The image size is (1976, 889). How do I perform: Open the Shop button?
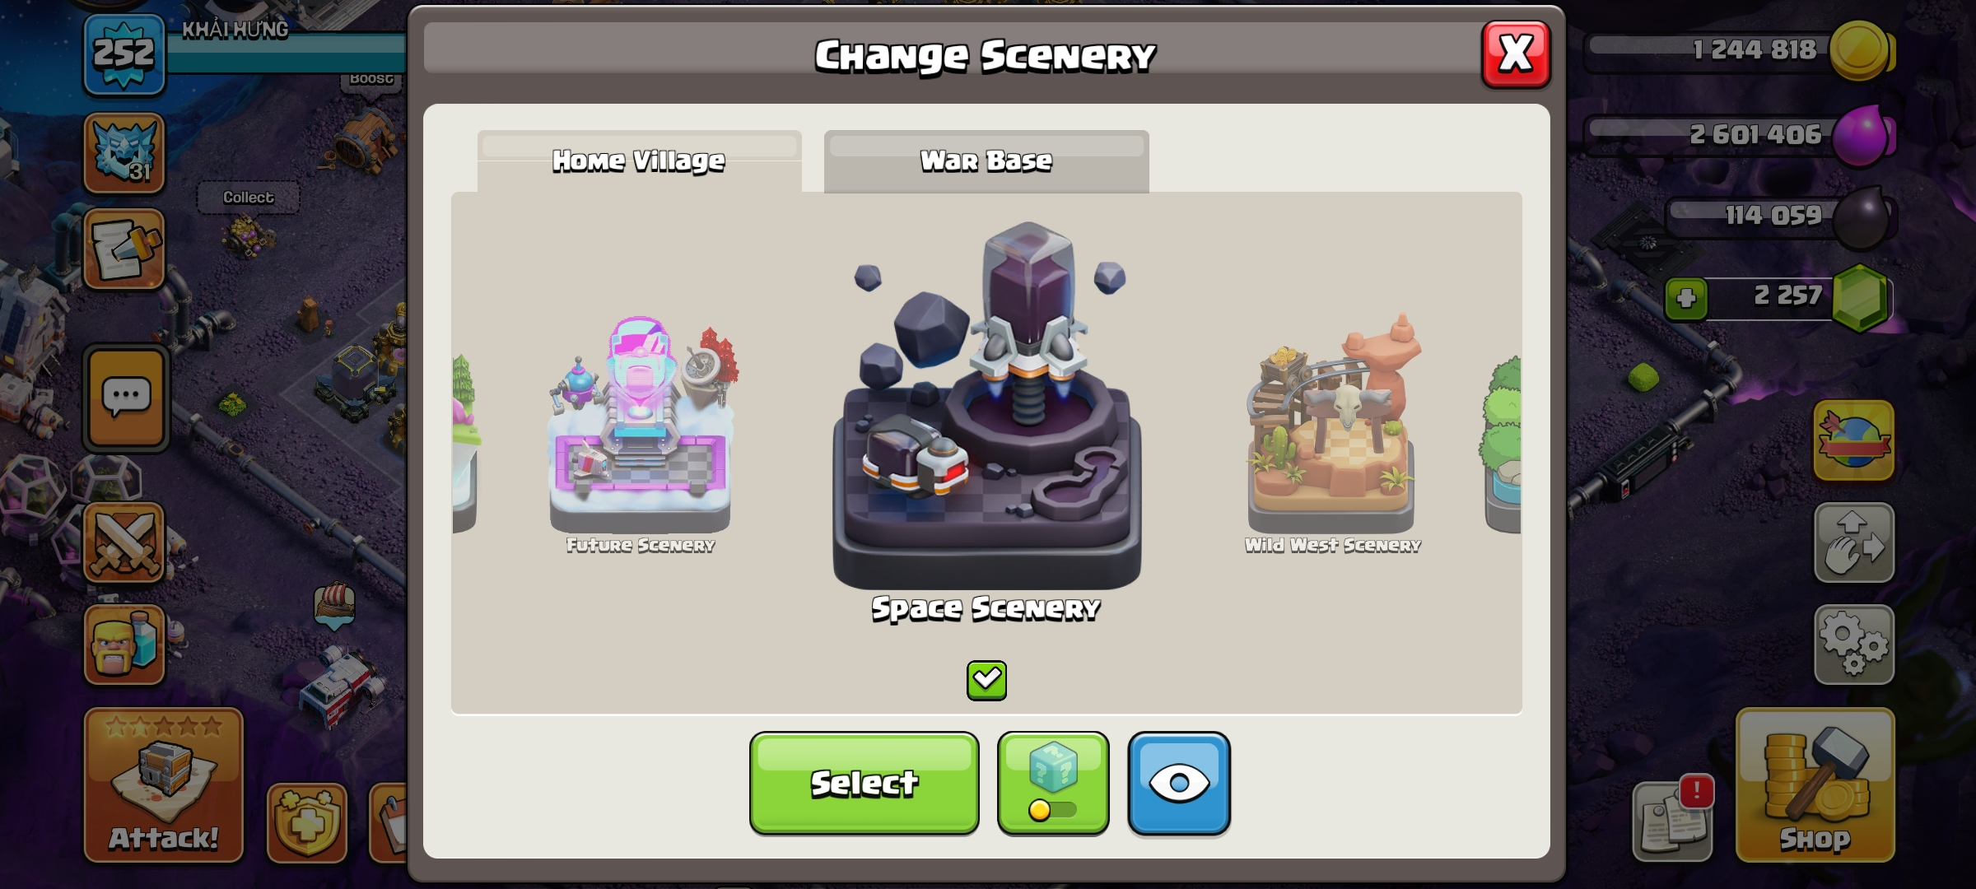tap(1815, 784)
